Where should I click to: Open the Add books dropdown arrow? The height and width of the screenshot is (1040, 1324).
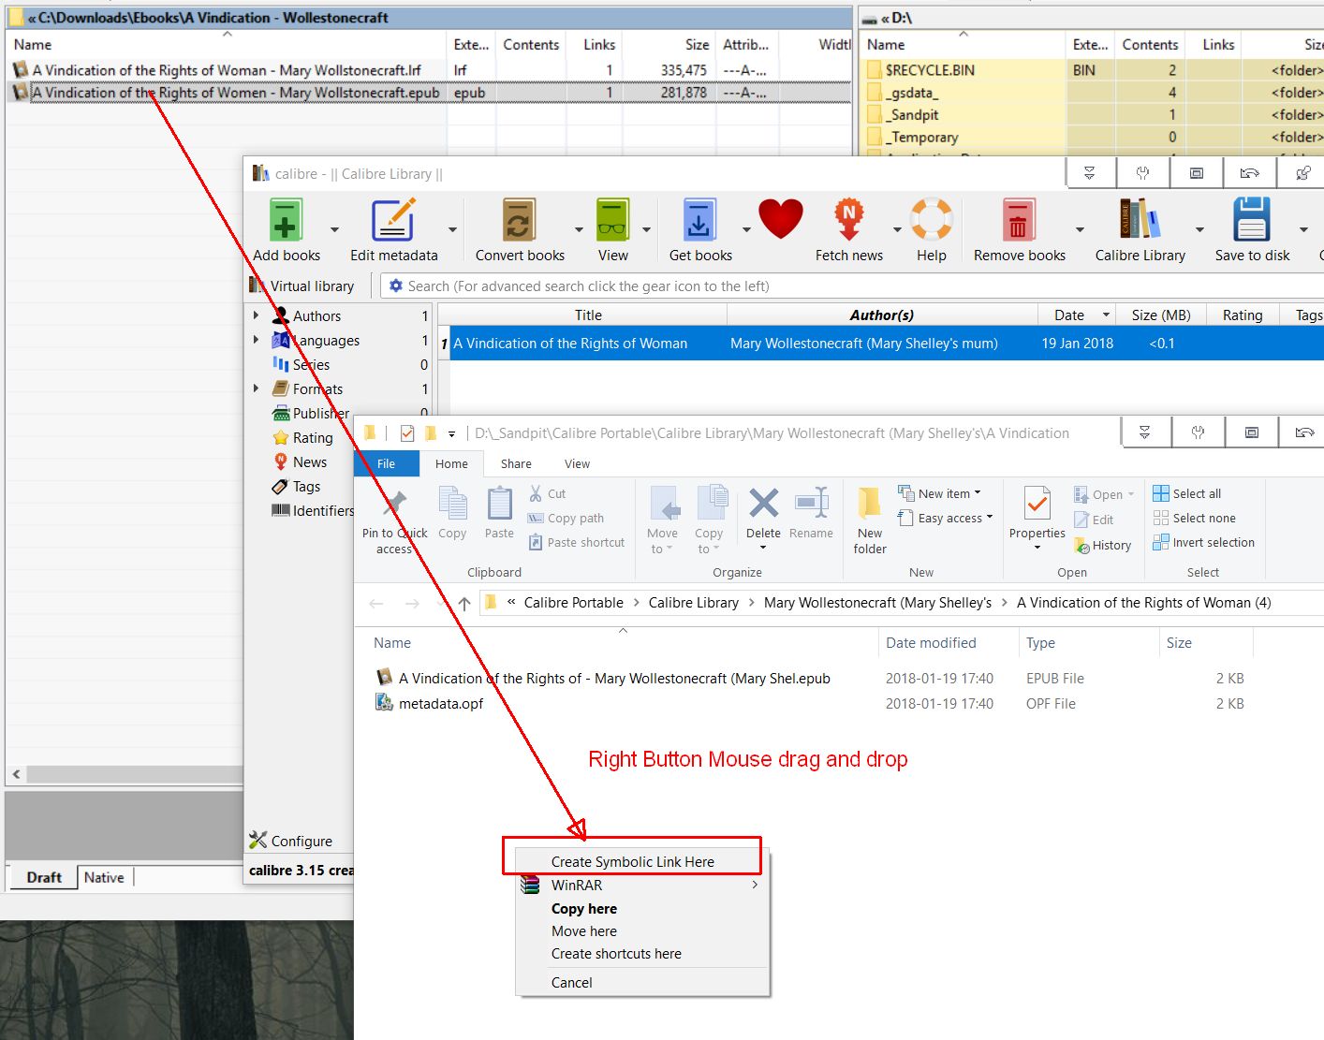coord(335,229)
